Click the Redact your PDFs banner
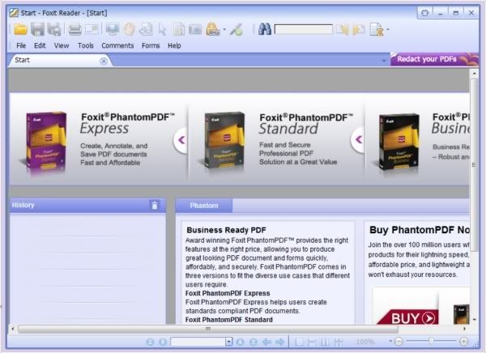Image resolution: width=486 pixels, height=353 pixels. (434, 59)
